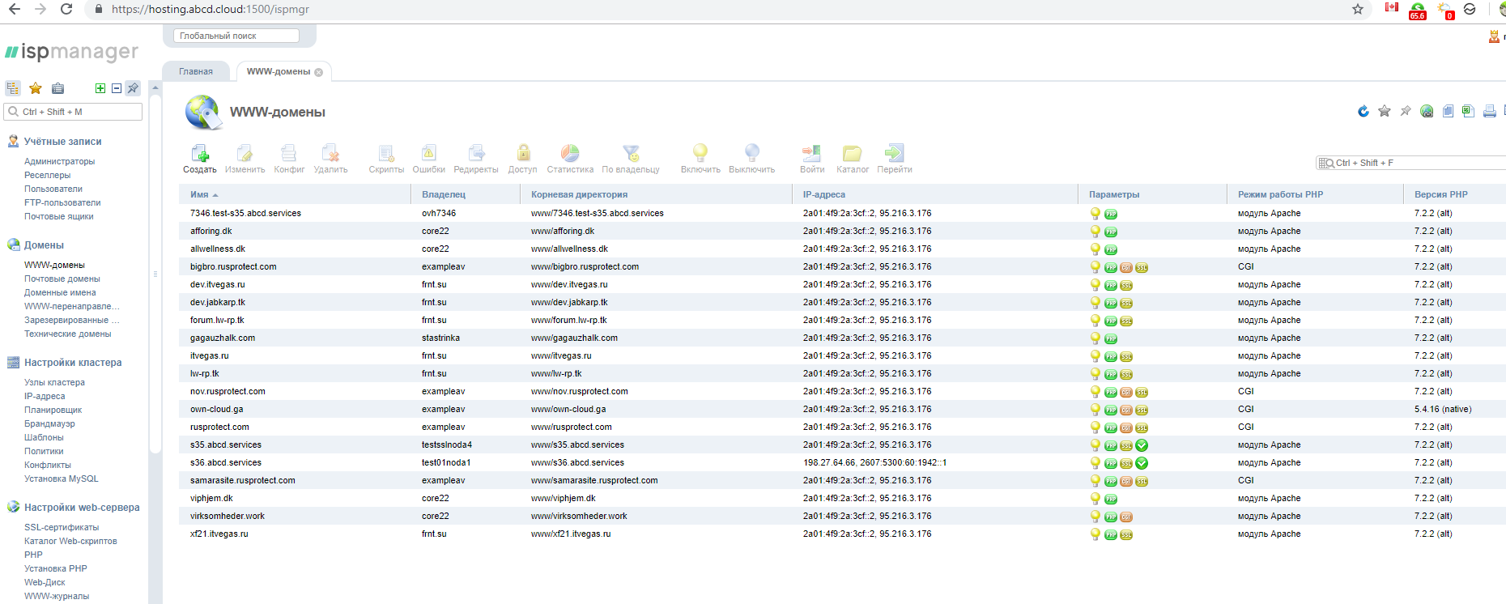Refresh the list with the blue arrow icon
1506x604 pixels.
(1363, 112)
